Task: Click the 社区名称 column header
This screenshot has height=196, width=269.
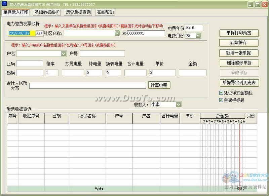Action: coord(87,118)
